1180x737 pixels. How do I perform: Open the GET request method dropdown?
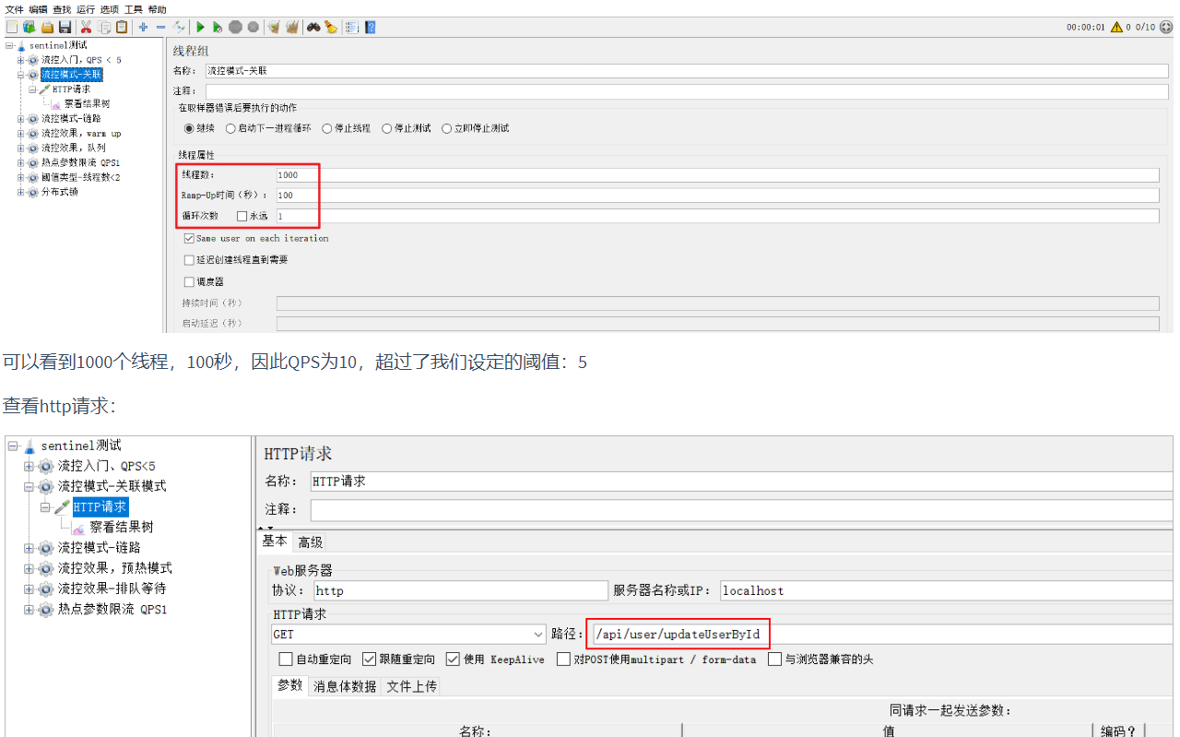click(408, 635)
